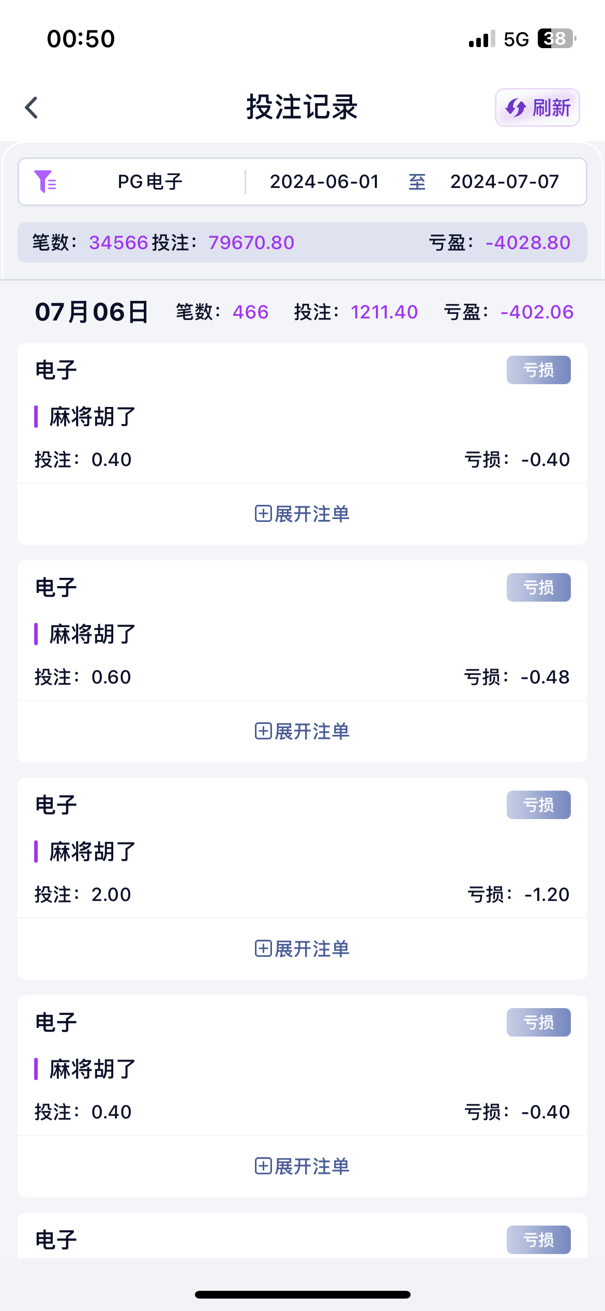605x1311 pixels.
Task: Tap the 亏损 badge on the third record
Action: 538,805
